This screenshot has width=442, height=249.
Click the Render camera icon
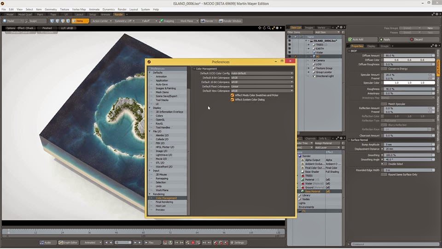(203, 21)
